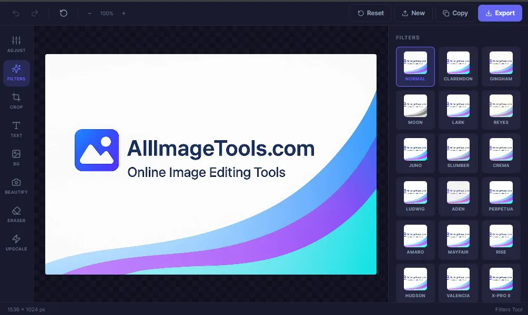Open the Adjust tool in sidebar

pos(16,45)
